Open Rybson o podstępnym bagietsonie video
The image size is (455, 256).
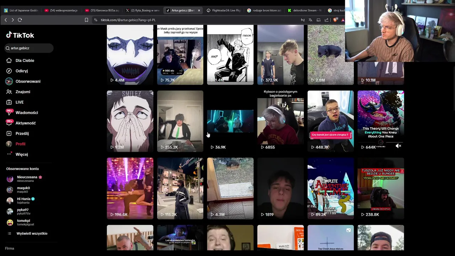(280, 121)
